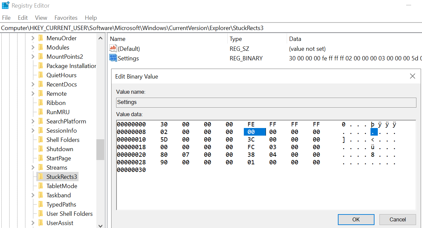This screenshot has width=422, height=228.
Task: Select the SessionInfo folder icon
Action: click(x=41, y=131)
